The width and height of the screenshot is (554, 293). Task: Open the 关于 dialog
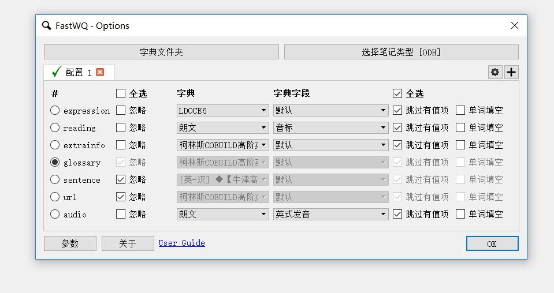(128, 243)
